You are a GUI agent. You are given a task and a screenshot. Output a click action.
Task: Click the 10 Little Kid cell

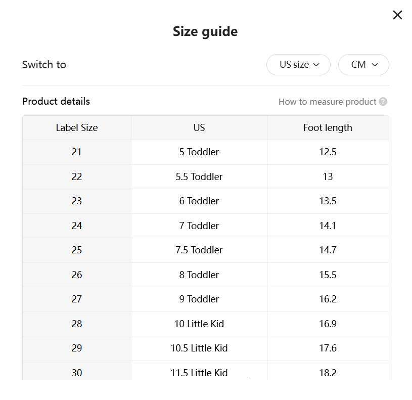tap(199, 324)
